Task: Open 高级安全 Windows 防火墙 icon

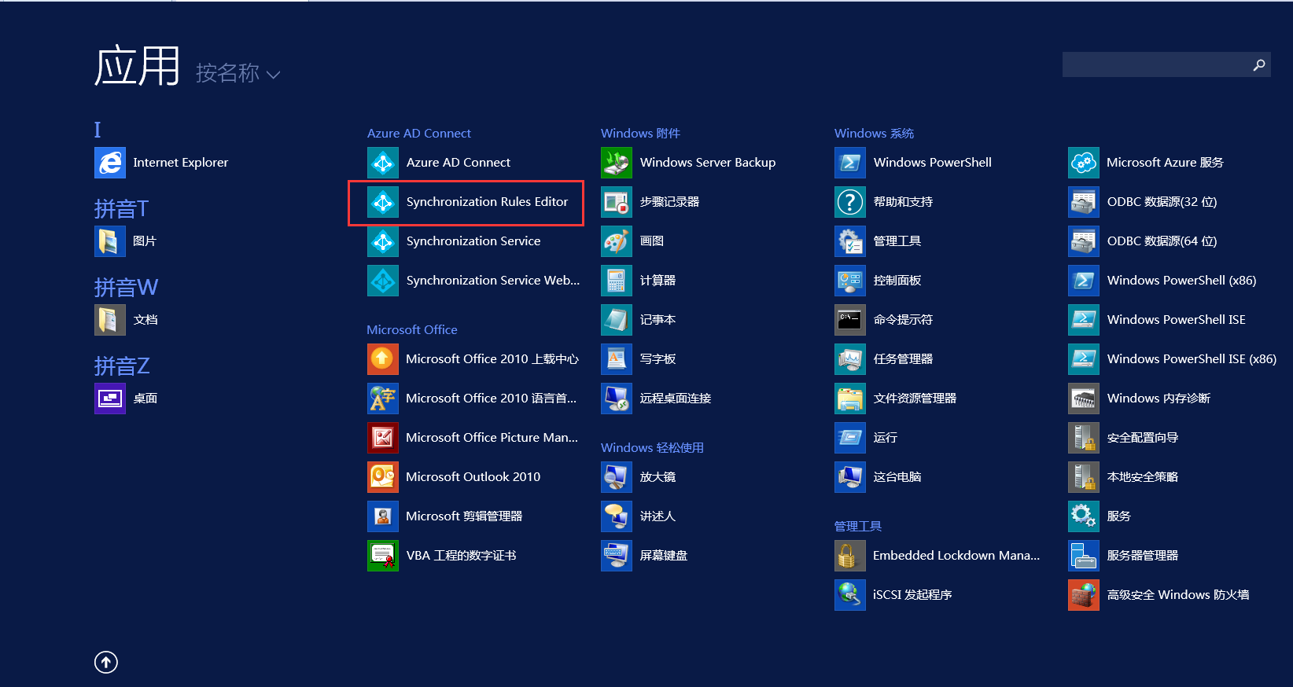Action: point(1084,595)
